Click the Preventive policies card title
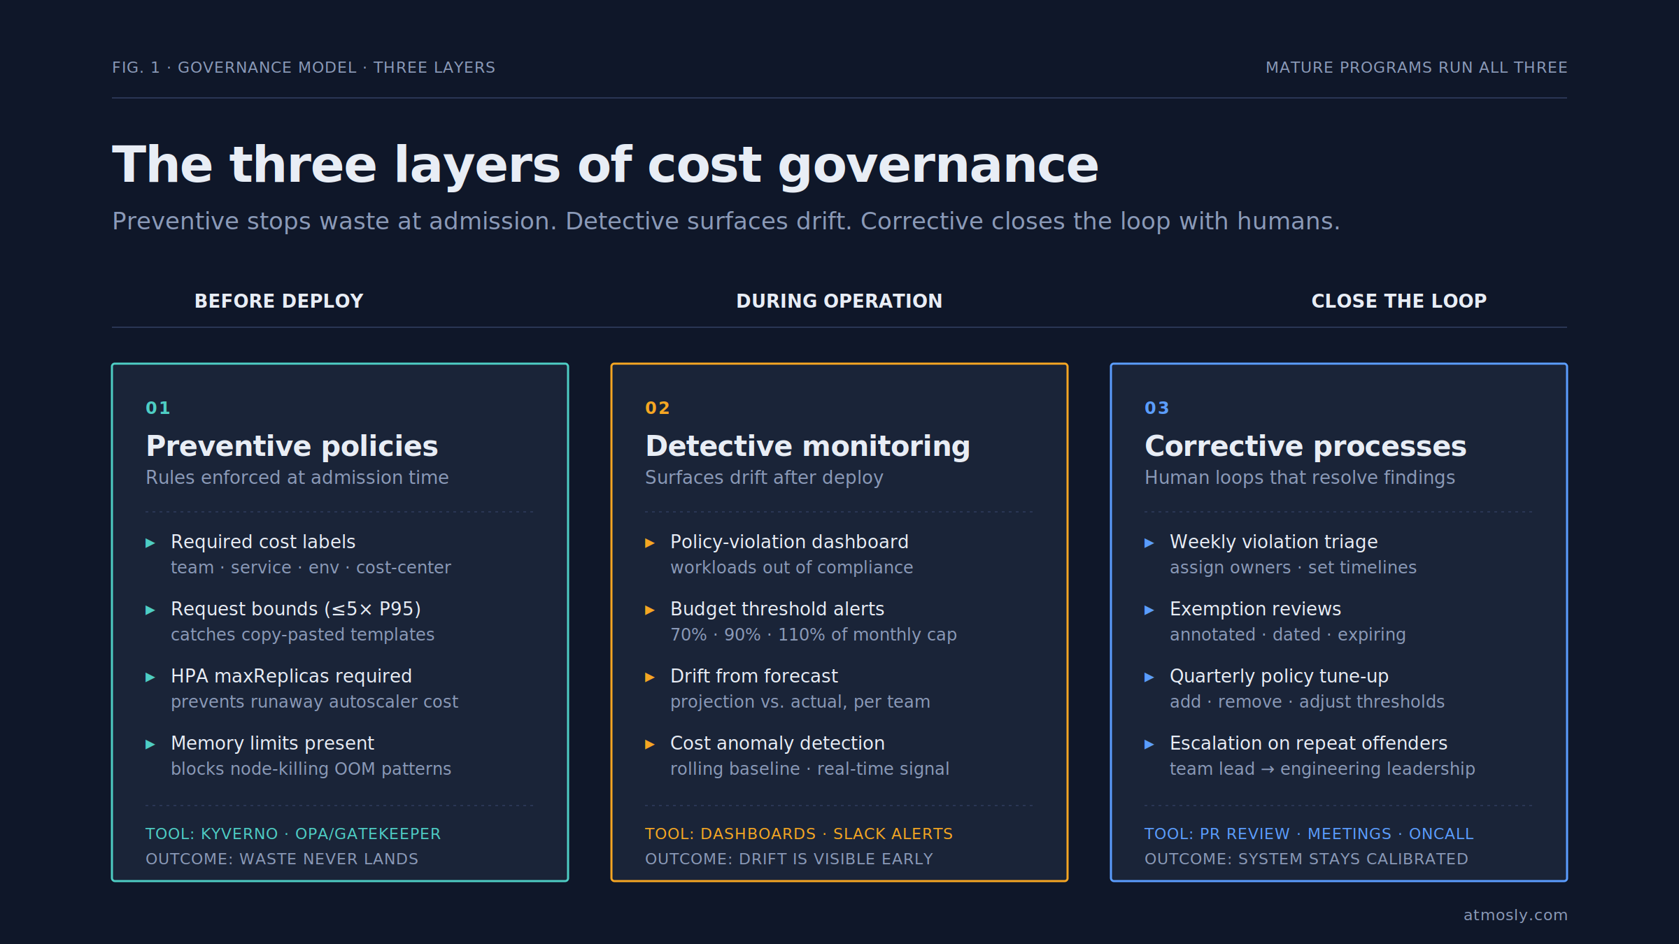 [x=292, y=446]
